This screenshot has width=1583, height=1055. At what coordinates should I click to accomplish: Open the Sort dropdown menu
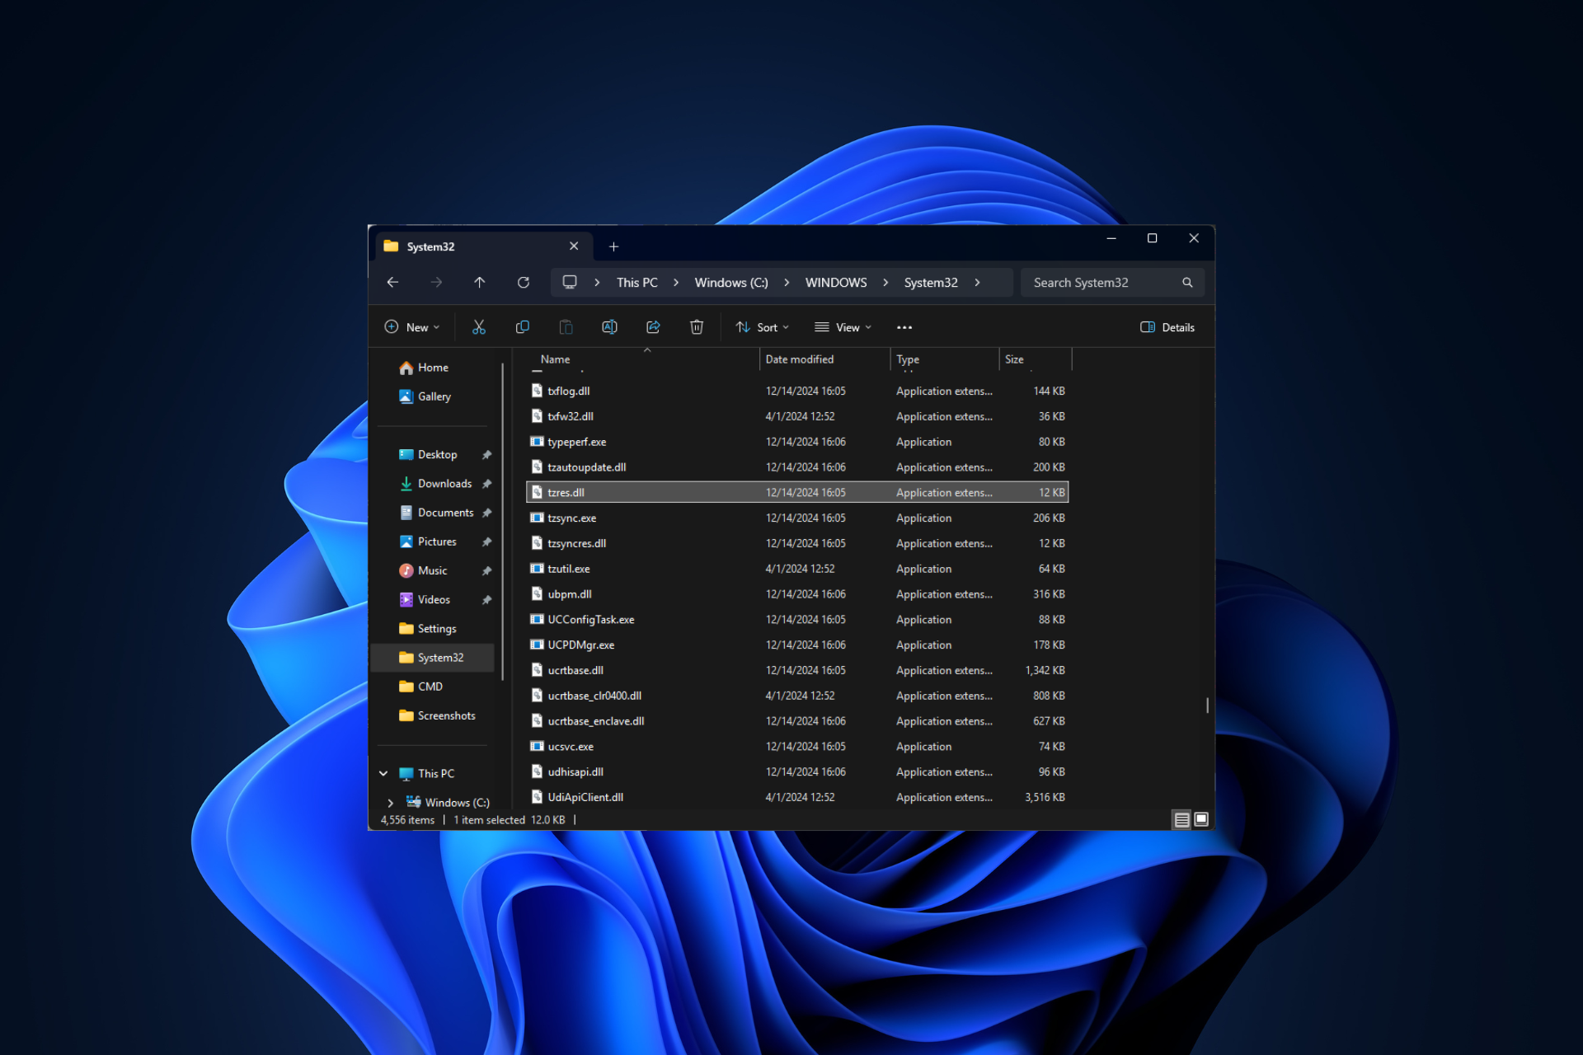pos(764,327)
